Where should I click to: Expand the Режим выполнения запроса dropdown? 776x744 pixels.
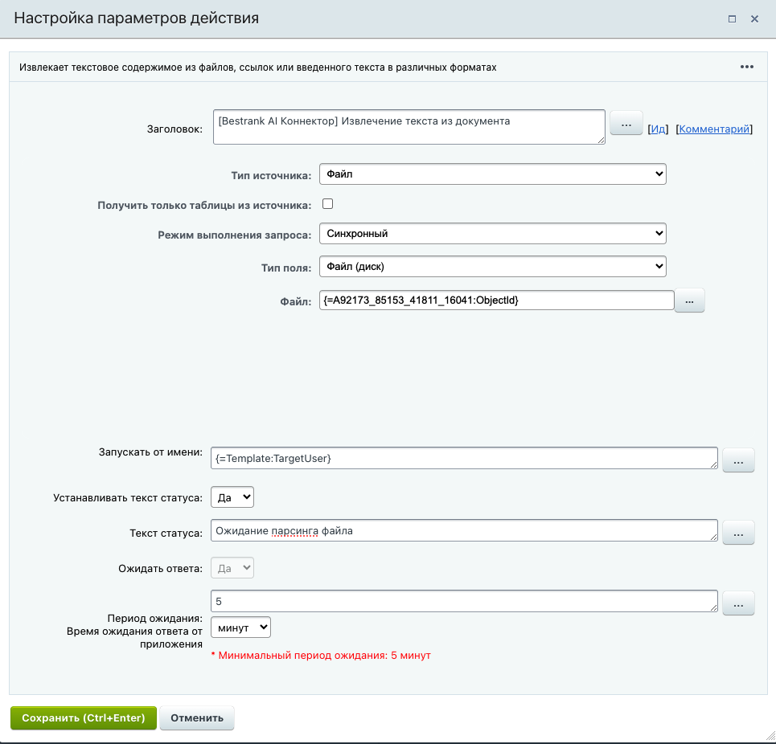[492, 234]
